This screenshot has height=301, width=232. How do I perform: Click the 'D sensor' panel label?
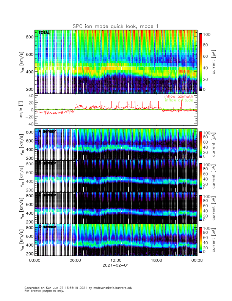tap(47, 227)
